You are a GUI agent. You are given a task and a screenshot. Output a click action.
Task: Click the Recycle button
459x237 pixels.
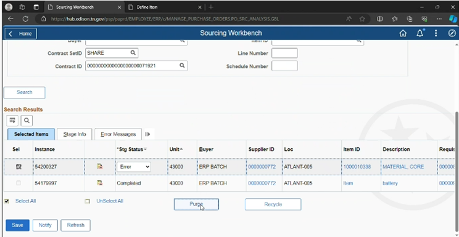click(x=273, y=204)
